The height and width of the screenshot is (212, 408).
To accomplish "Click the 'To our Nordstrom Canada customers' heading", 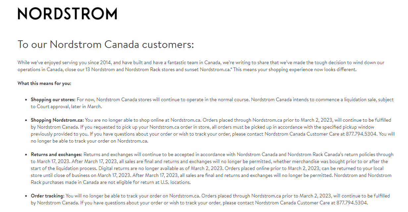I will (x=106, y=44).
